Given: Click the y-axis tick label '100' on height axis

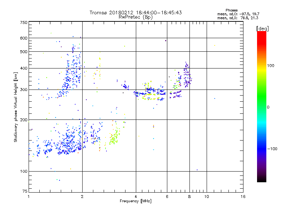Looking at the screenshot, I should pyautogui.click(x=24, y=172).
